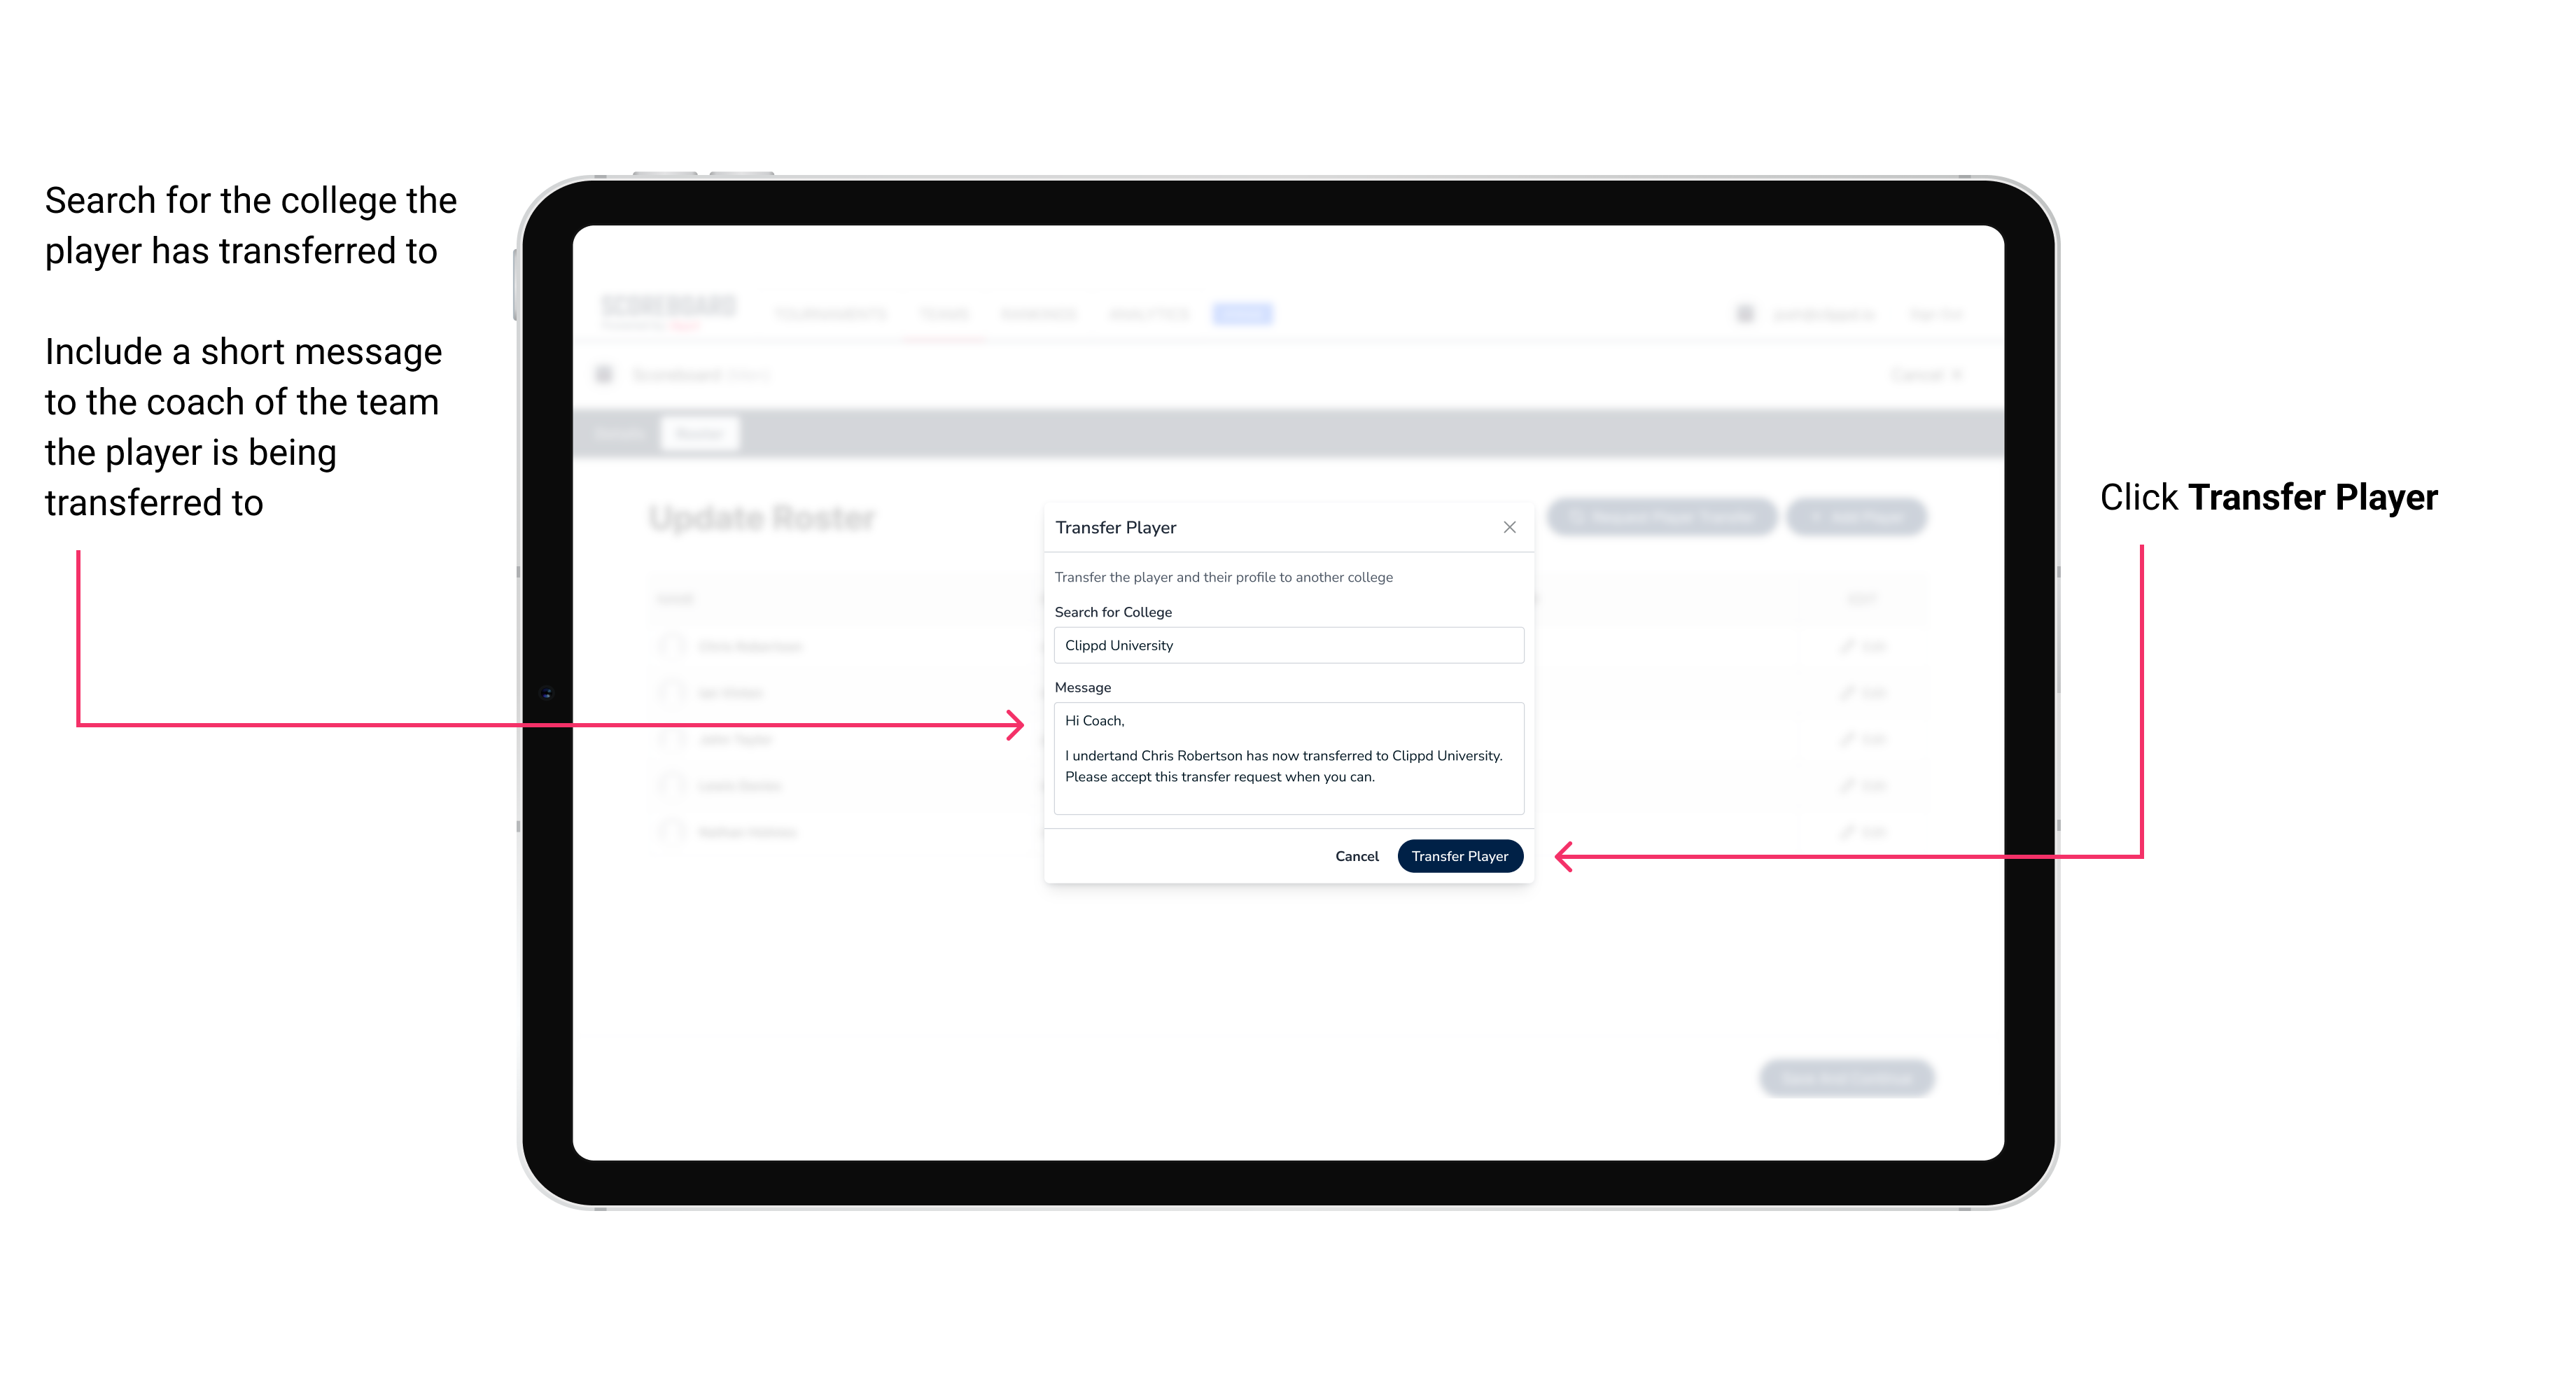Click the Clippd University college search result

(x=1283, y=645)
